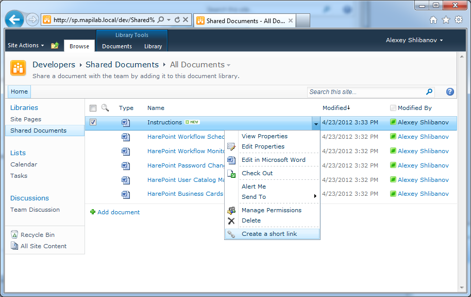
Task: Open HarePoint Workflow Scheduler document link
Action: pos(186,137)
